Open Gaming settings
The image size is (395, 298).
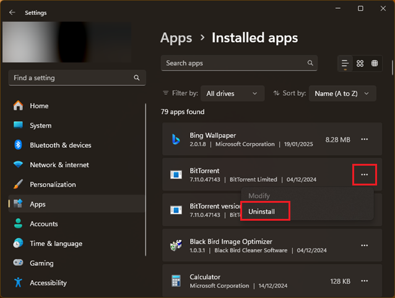[77, 263]
